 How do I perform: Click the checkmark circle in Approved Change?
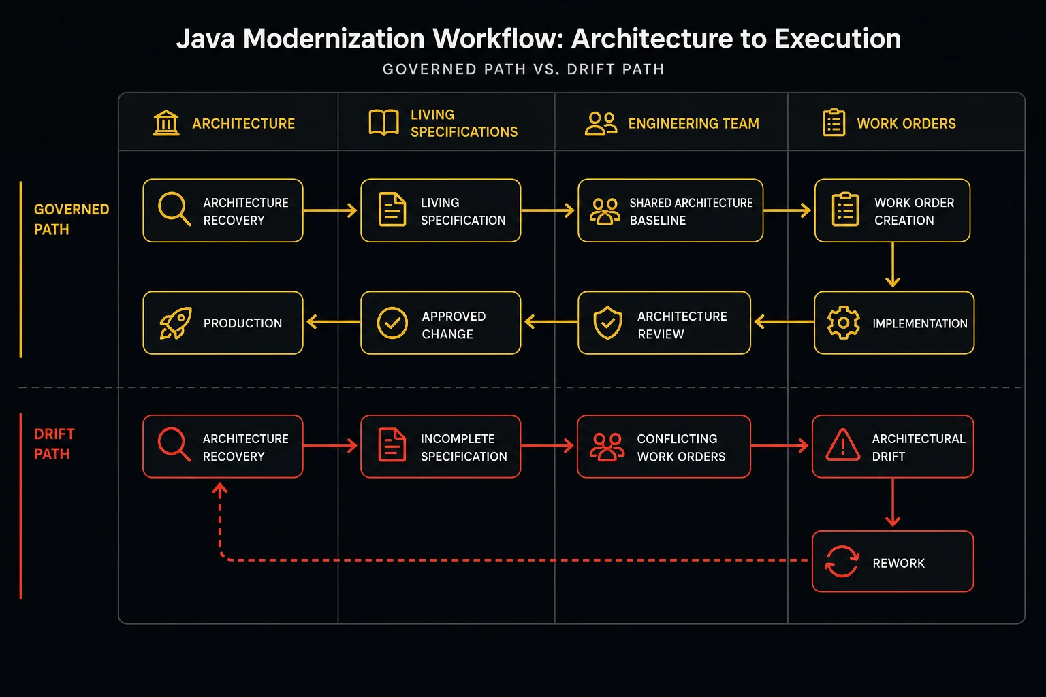[392, 323]
